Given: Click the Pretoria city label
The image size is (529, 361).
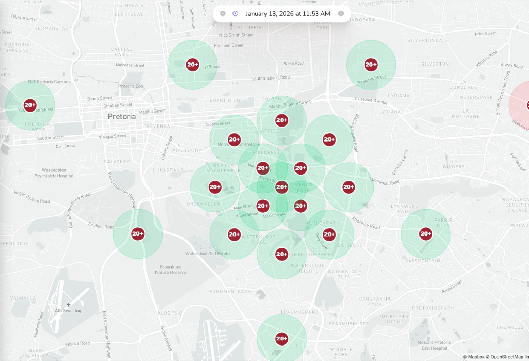Looking at the screenshot, I should pyautogui.click(x=122, y=117).
